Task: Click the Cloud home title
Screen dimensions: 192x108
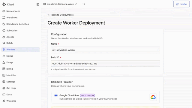Action: (10, 4)
